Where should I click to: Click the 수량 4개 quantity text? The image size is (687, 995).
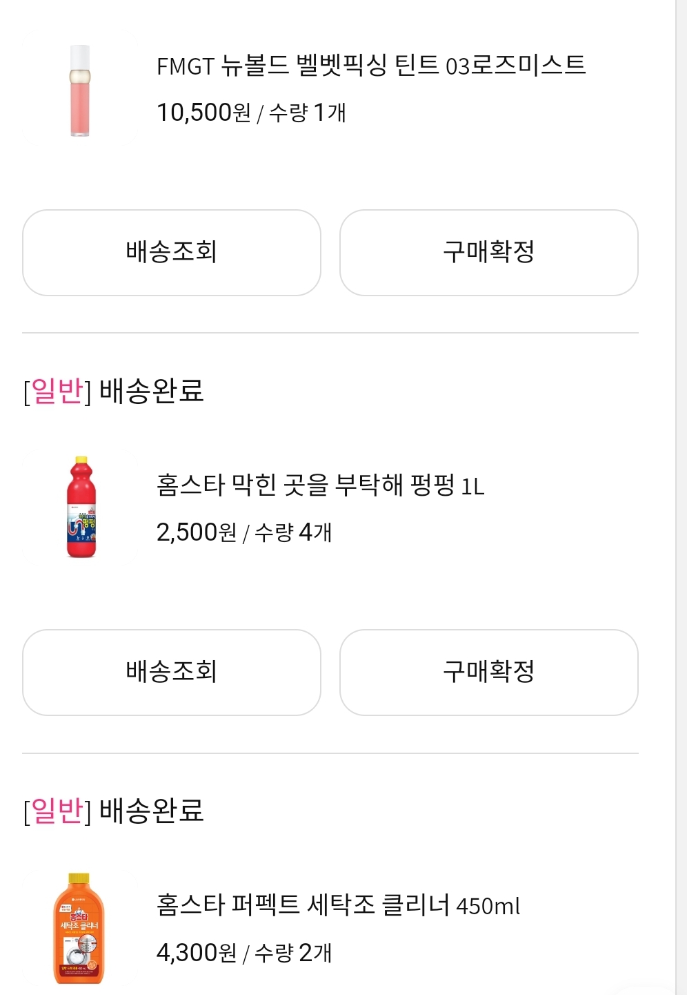pos(294,532)
